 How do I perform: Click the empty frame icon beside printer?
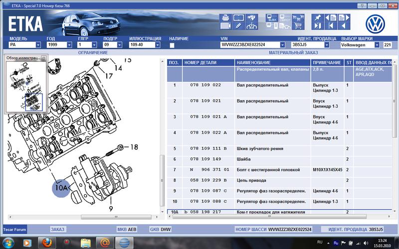coord(238,18)
